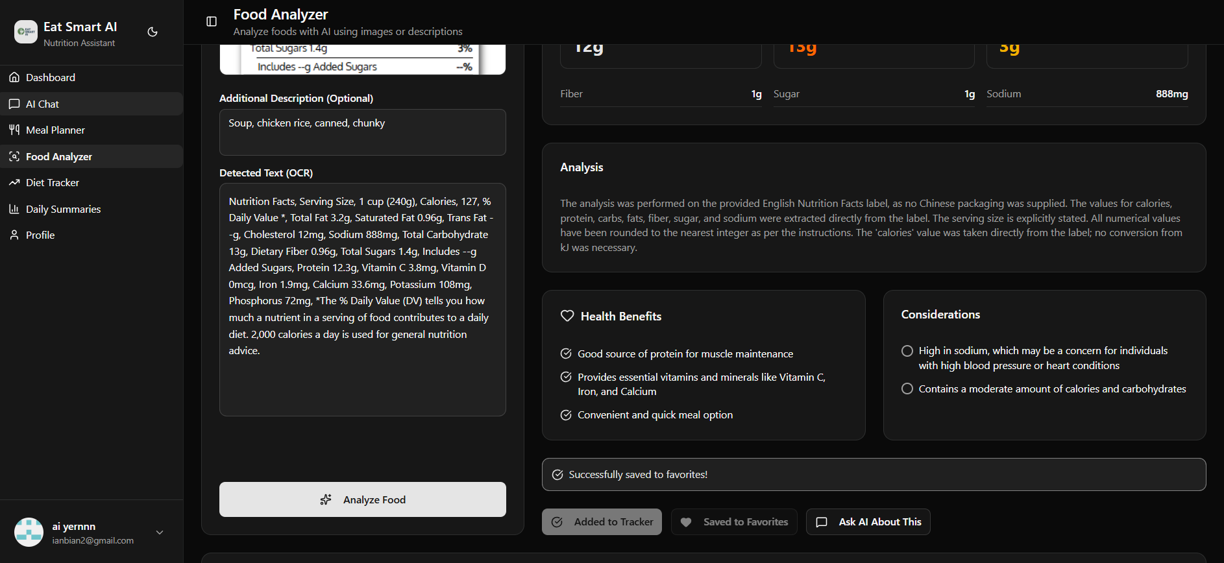
Task: Click the Daily Summaries chart icon
Action: click(14, 209)
